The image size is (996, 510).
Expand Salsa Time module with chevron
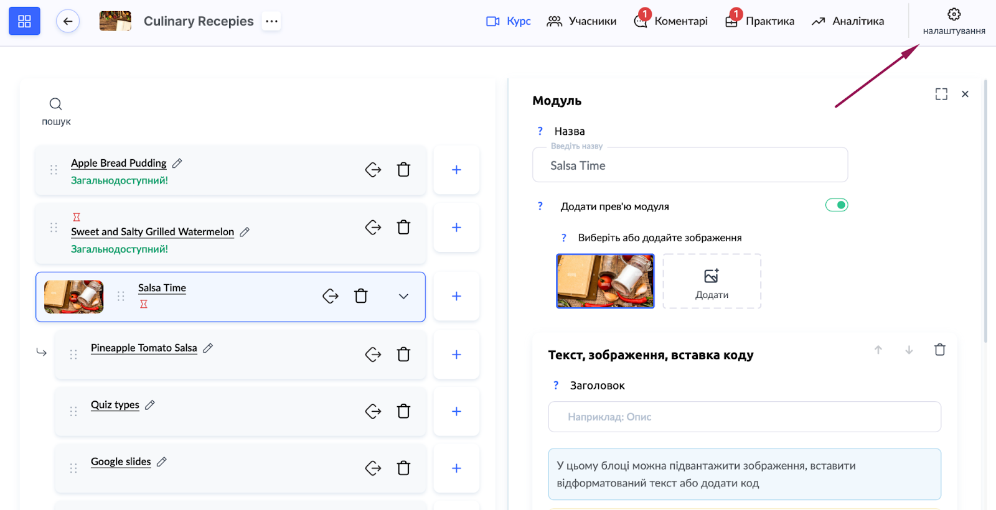coord(403,297)
